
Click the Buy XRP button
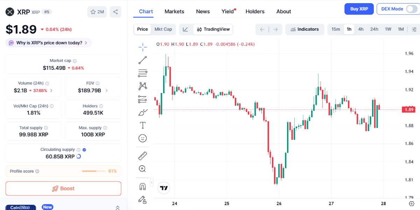[359, 9]
